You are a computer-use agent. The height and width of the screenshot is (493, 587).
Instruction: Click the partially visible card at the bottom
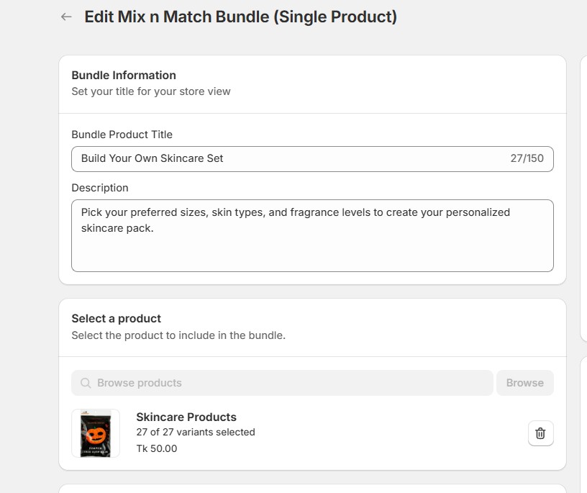[x=313, y=491]
